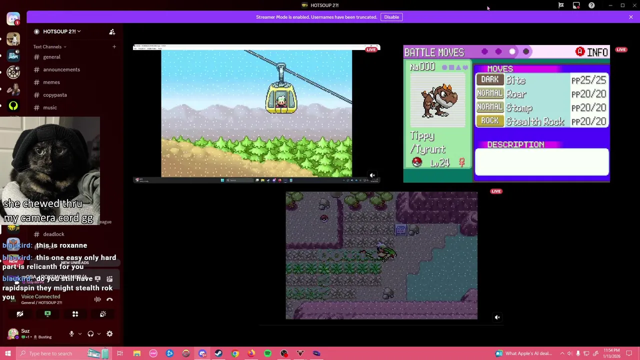
Task: Focus the cable car game stream
Action: (x=256, y=113)
